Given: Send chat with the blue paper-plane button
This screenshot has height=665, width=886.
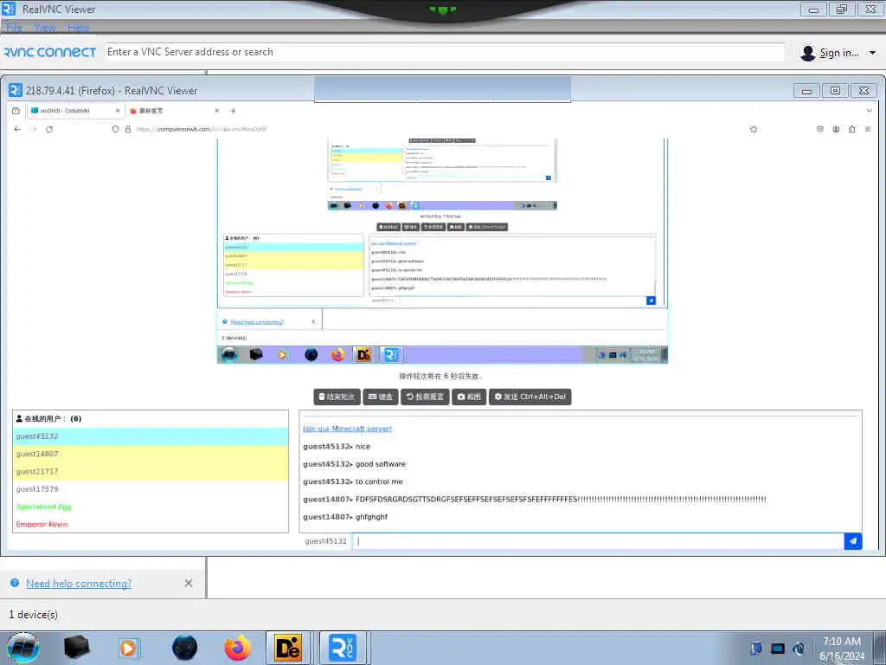Looking at the screenshot, I should tap(853, 541).
